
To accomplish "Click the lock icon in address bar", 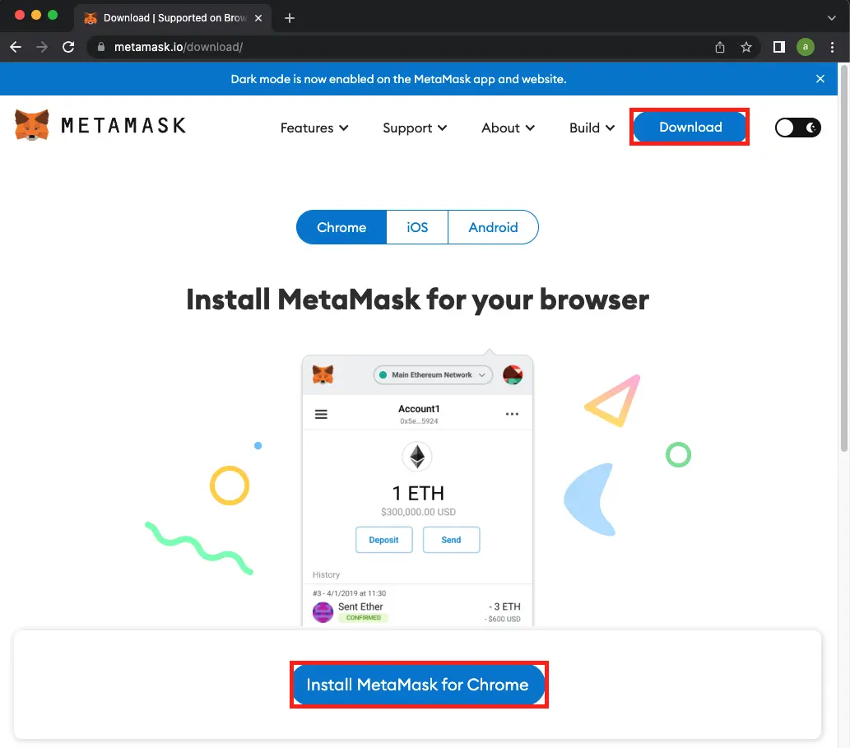I will (101, 47).
